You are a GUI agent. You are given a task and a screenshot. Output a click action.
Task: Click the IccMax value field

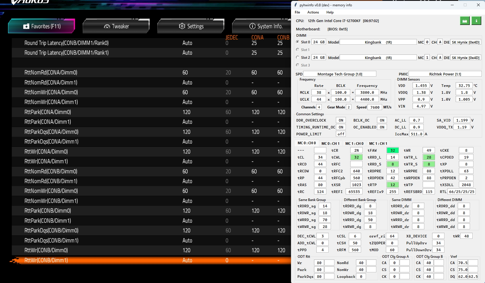(417, 134)
